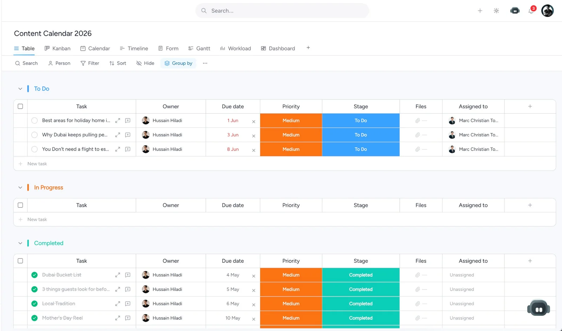Select all tasks in In Progress table
Image resolution: width=562 pixels, height=331 pixels.
[20, 205]
